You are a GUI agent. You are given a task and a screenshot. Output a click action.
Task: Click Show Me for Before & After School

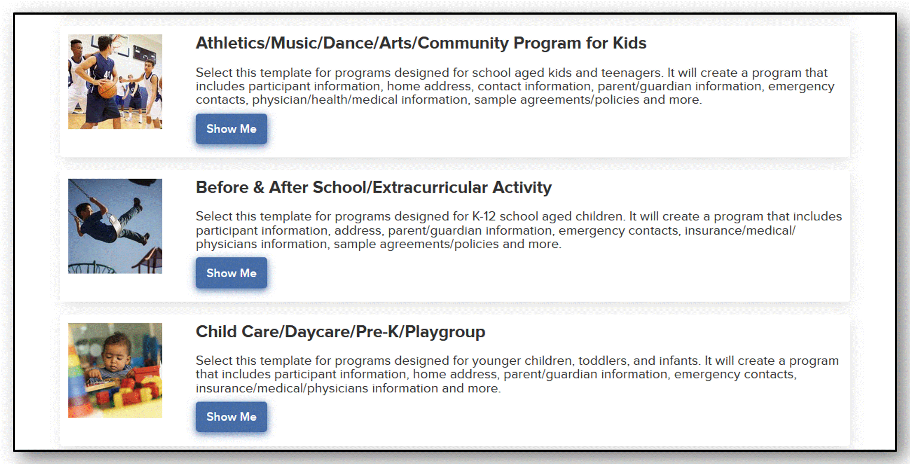231,273
